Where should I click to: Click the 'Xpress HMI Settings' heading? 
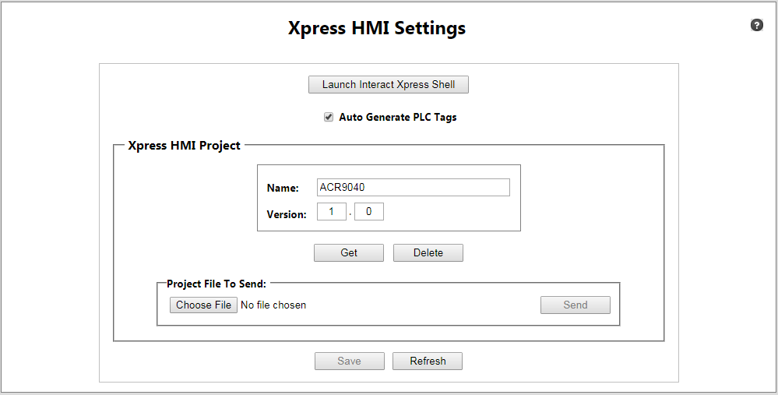tap(377, 28)
